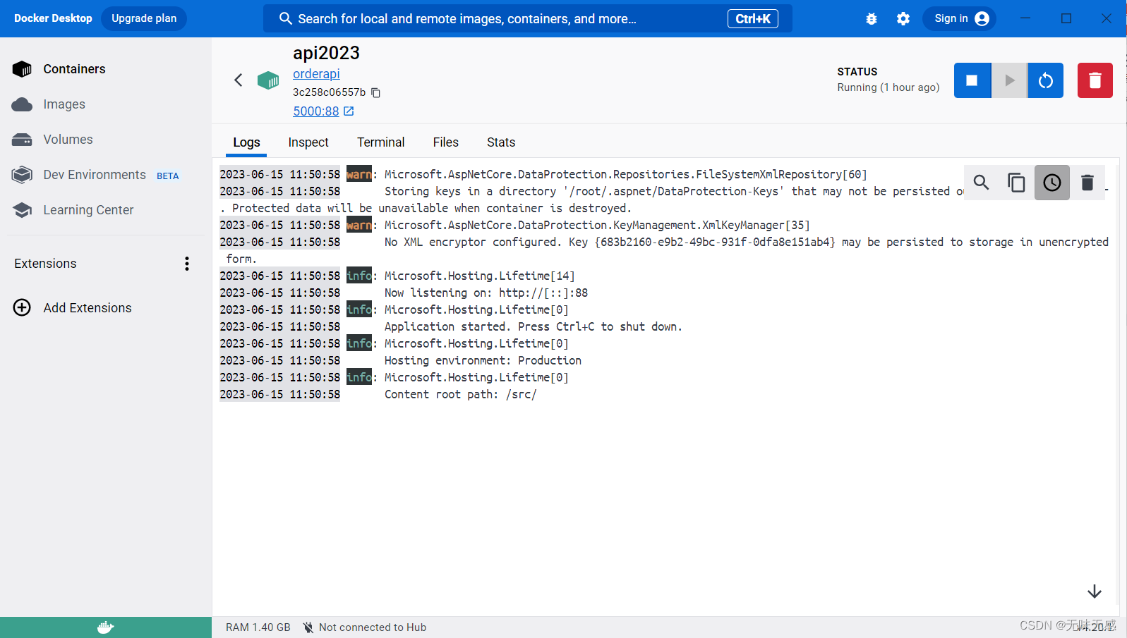Image resolution: width=1127 pixels, height=638 pixels.
Task: Open Volumes in sidebar
Action: pos(106,140)
